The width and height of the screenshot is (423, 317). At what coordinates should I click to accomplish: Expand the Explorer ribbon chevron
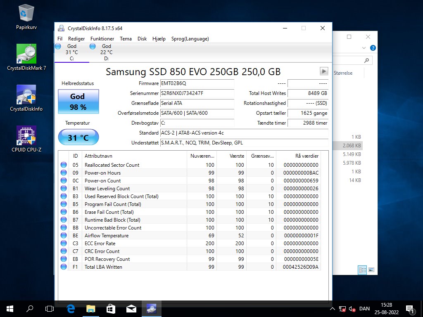click(364, 48)
